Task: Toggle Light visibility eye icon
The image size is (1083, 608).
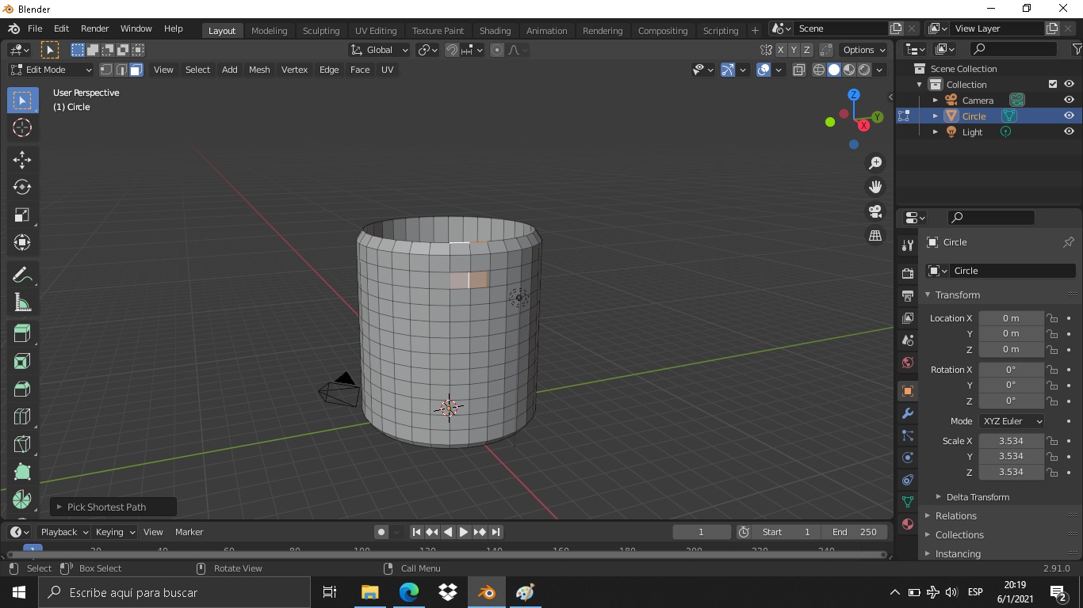Action: point(1069,132)
